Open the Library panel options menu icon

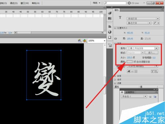click(156, 92)
